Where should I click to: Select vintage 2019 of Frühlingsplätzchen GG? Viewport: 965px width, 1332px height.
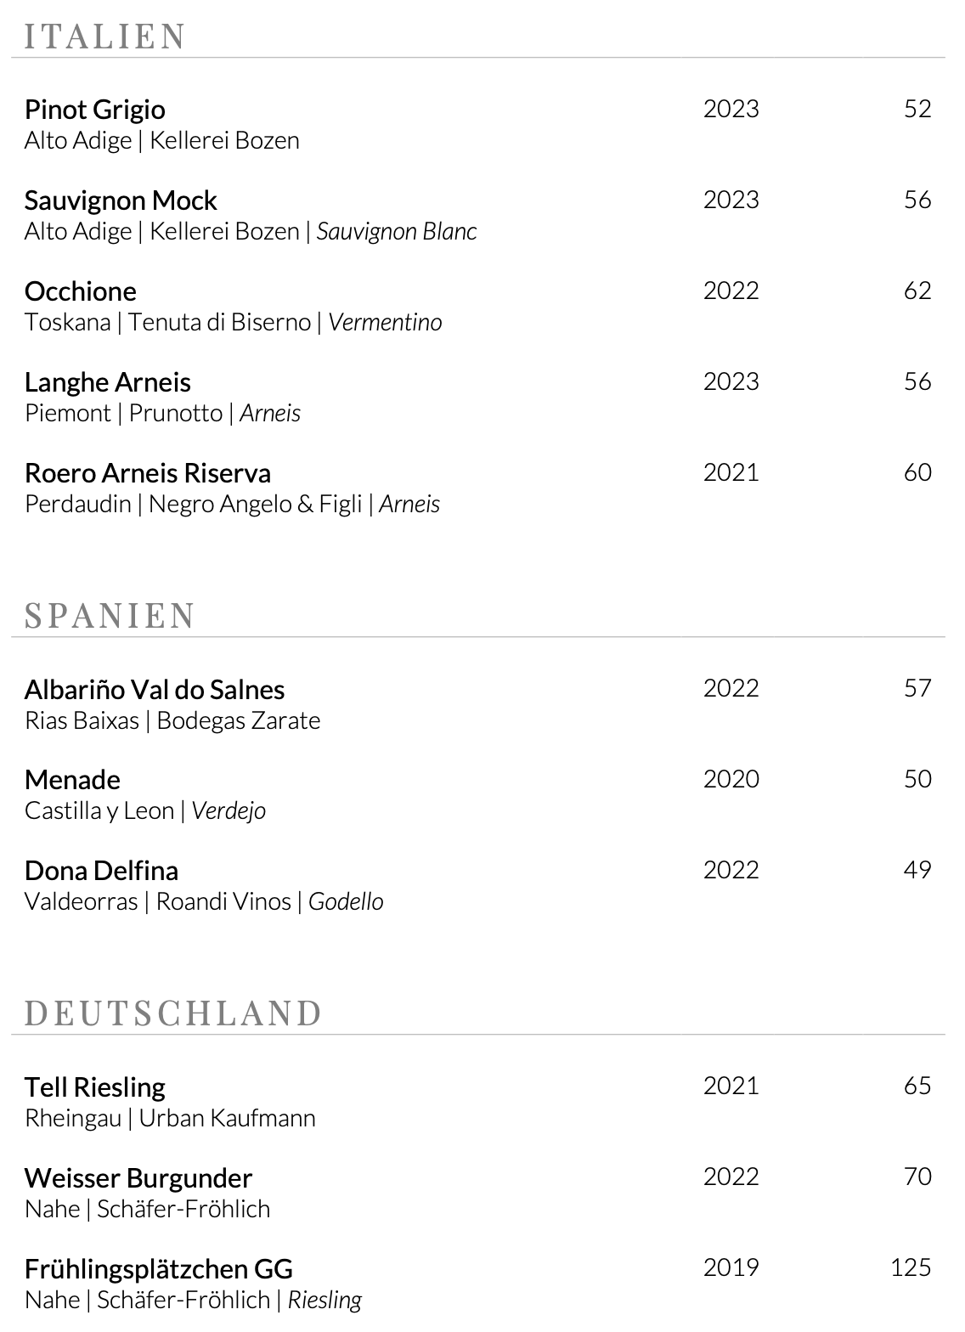[x=731, y=1267]
